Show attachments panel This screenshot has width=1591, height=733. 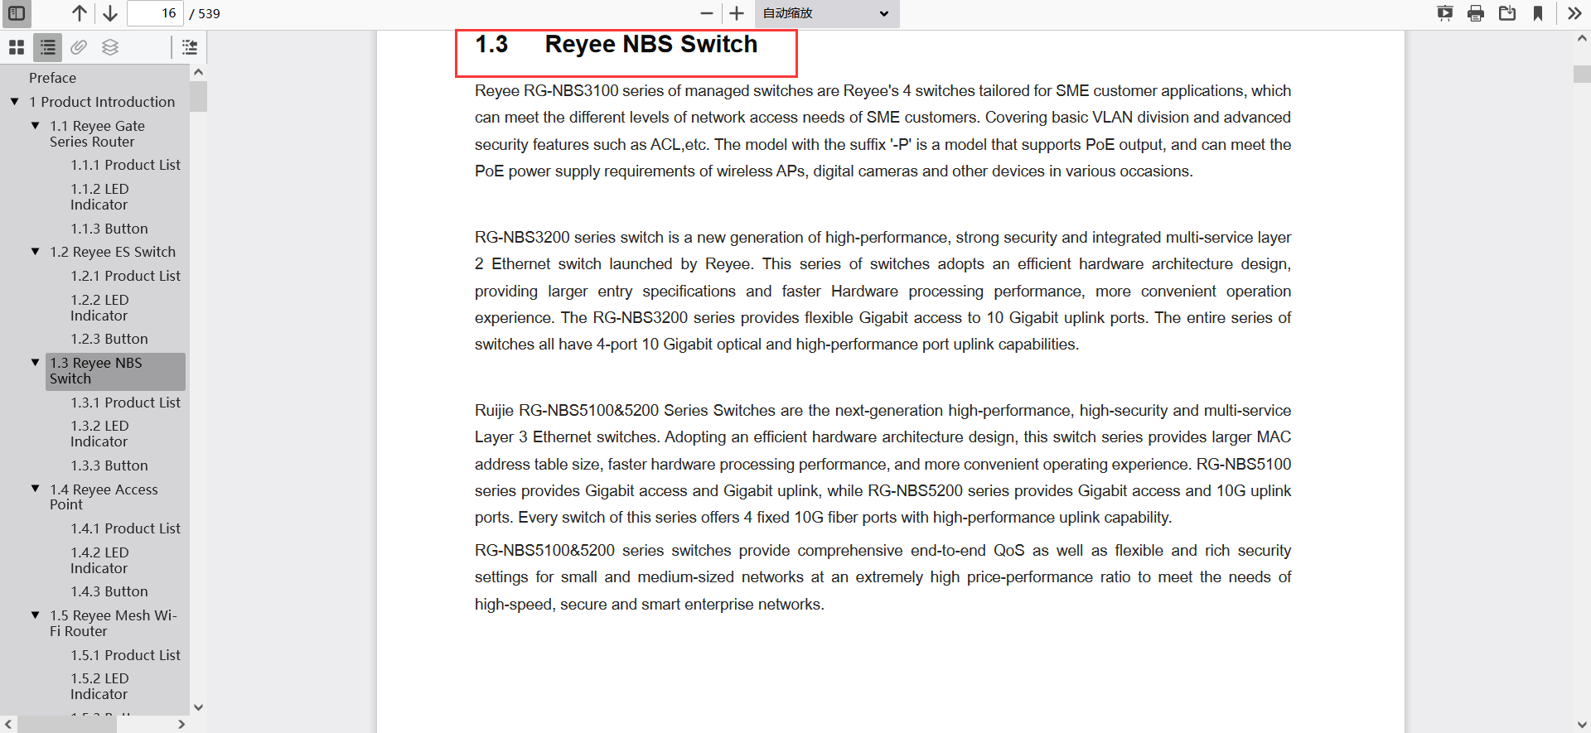pos(79,48)
